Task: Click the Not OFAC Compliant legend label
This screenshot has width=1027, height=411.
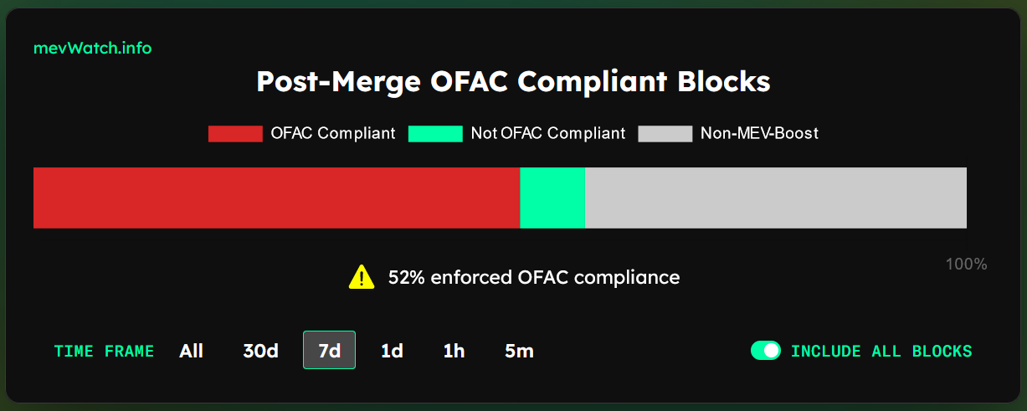Action: (548, 133)
